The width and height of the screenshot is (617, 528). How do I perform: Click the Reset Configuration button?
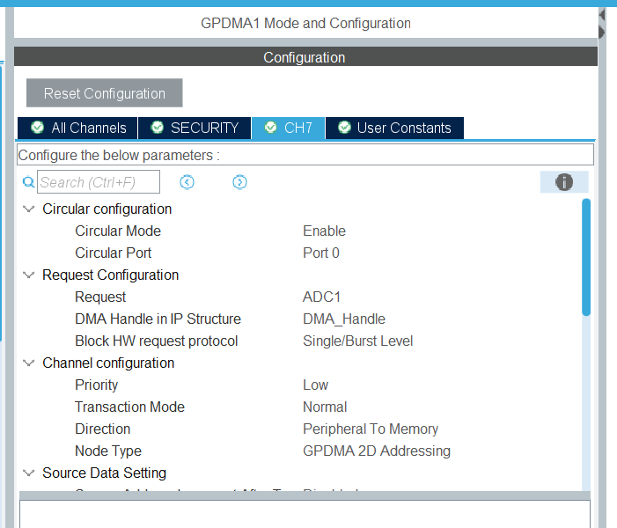pyautogui.click(x=104, y=93)
